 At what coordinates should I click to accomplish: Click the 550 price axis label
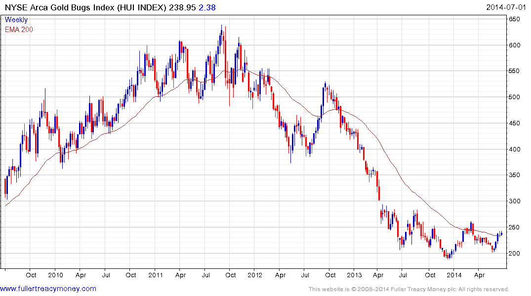(x=514, y=71)
